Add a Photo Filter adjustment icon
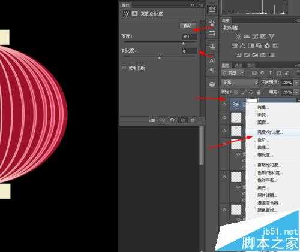Viewport: 300px width, 252px height. pos(259,45)
